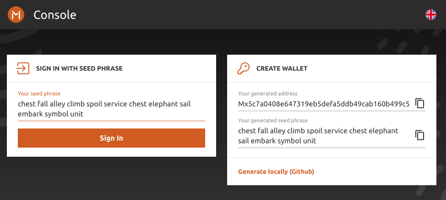This screenshot has height=200, width=446.
Task: Open the language selector UK flag
Action: click(430, 15)
